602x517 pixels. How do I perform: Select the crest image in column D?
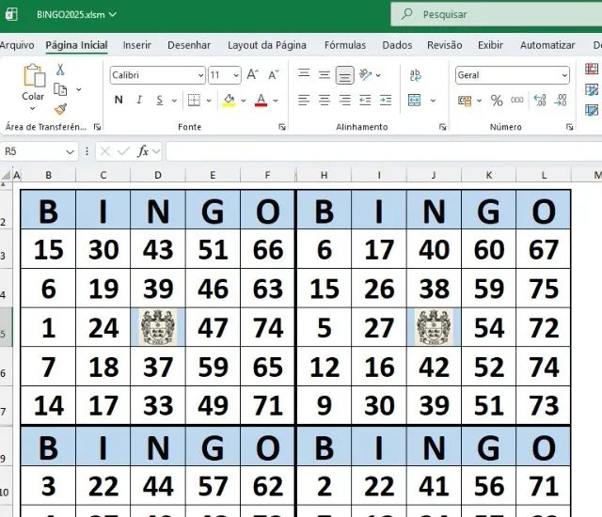point(158,327)
